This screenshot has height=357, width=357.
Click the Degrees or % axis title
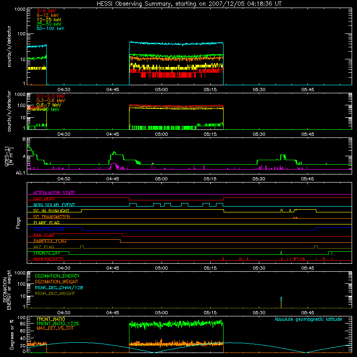coord(12,334)
